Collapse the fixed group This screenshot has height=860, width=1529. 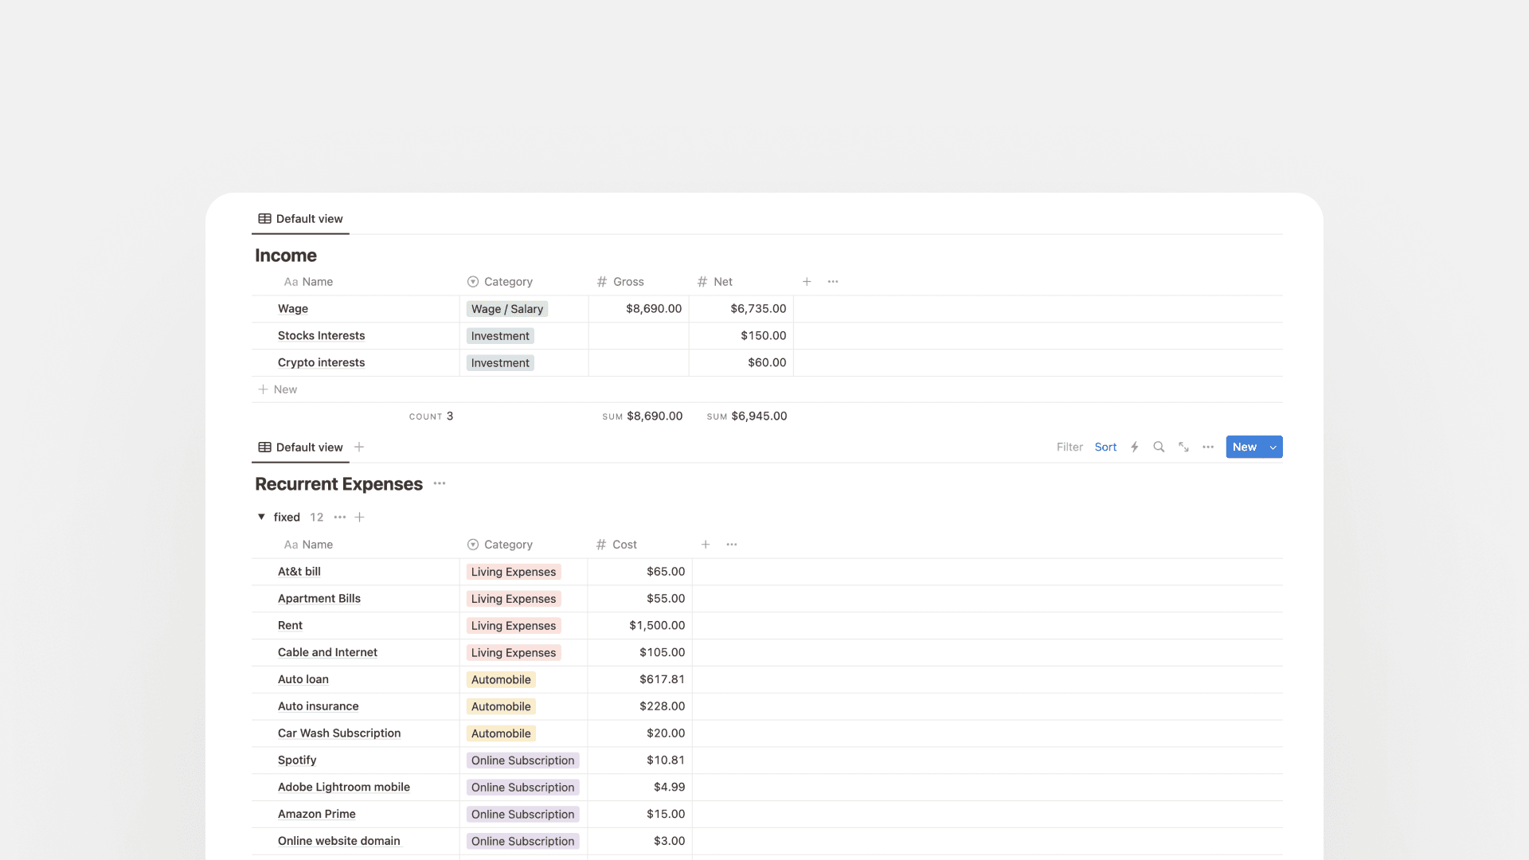[x=261, y=518]
